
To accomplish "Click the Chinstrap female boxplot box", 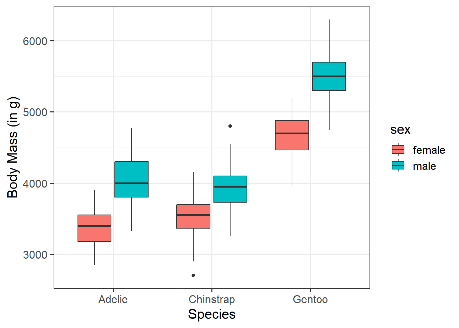I will tap(193, 216).
